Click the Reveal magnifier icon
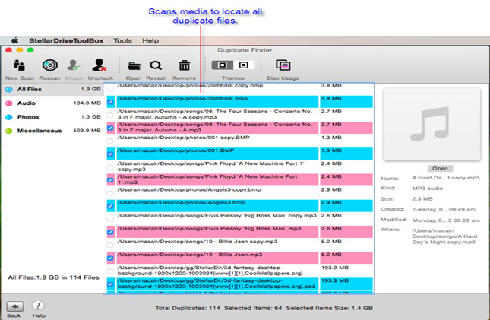Viewport: 490px width, 320px height. click(x=156, y=65)
